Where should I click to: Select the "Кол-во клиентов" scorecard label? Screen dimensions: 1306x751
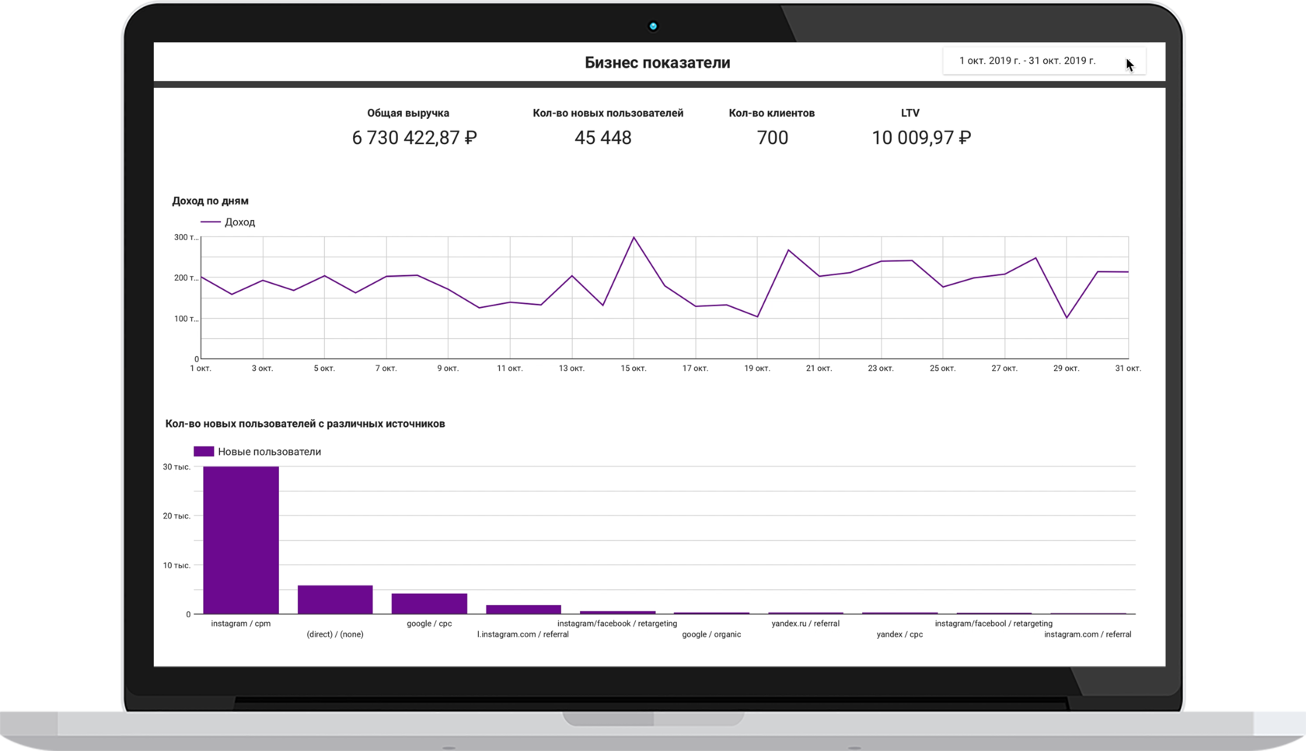772,114
